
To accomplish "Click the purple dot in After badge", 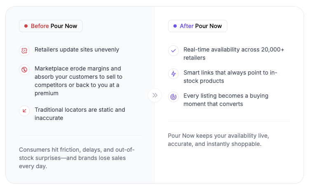I will pos(175,26).
